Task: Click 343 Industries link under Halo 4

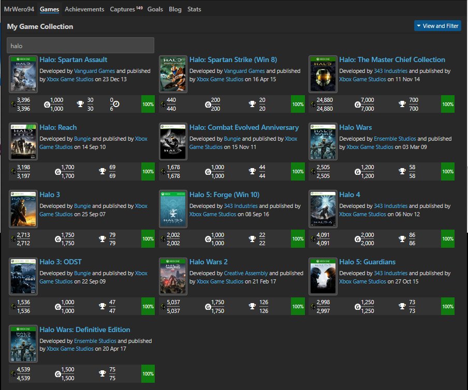Action: pyautogui.click(x=390, y=206)
